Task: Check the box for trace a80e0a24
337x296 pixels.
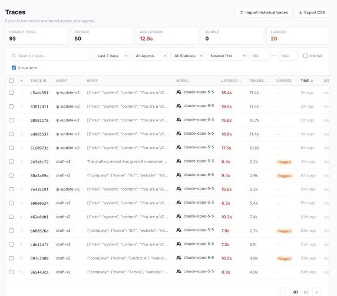Action: click(x=11, y=203)
